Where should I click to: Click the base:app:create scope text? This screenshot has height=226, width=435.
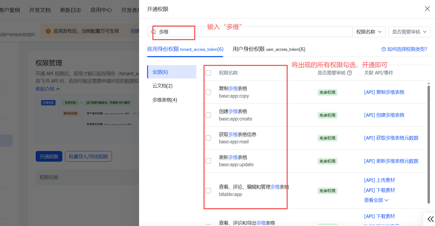click(235, 119)
